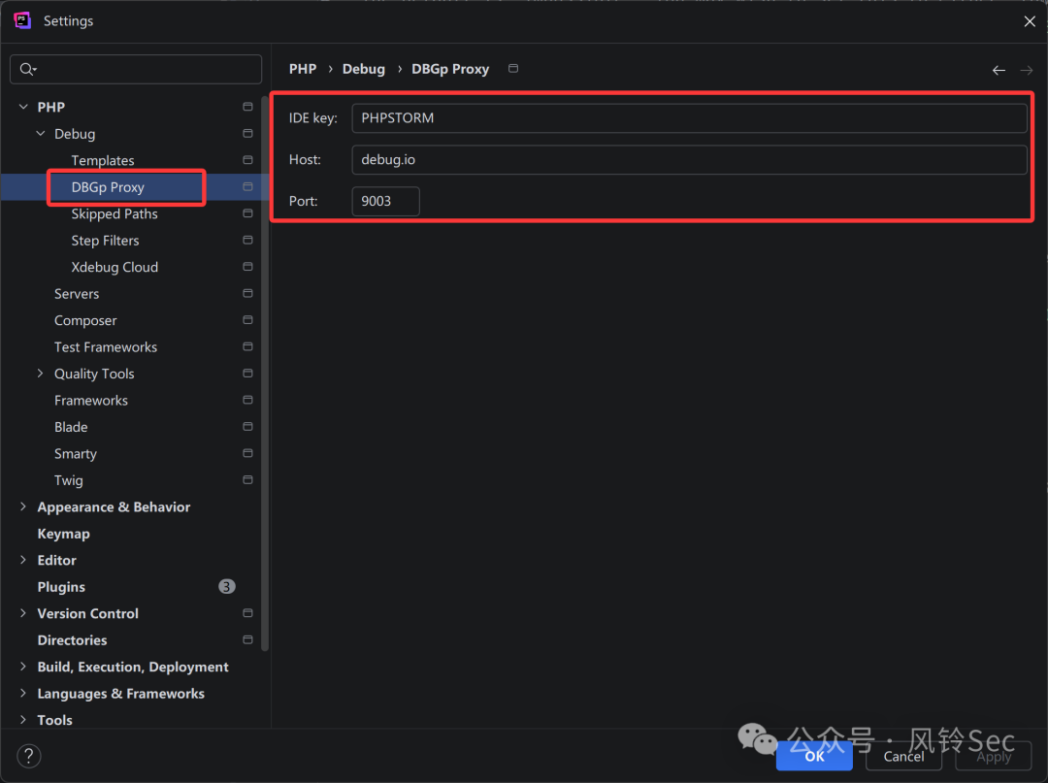Open the help question mark icon
The height and width of the screenshot is (783, 1048).
pos(29,756)
